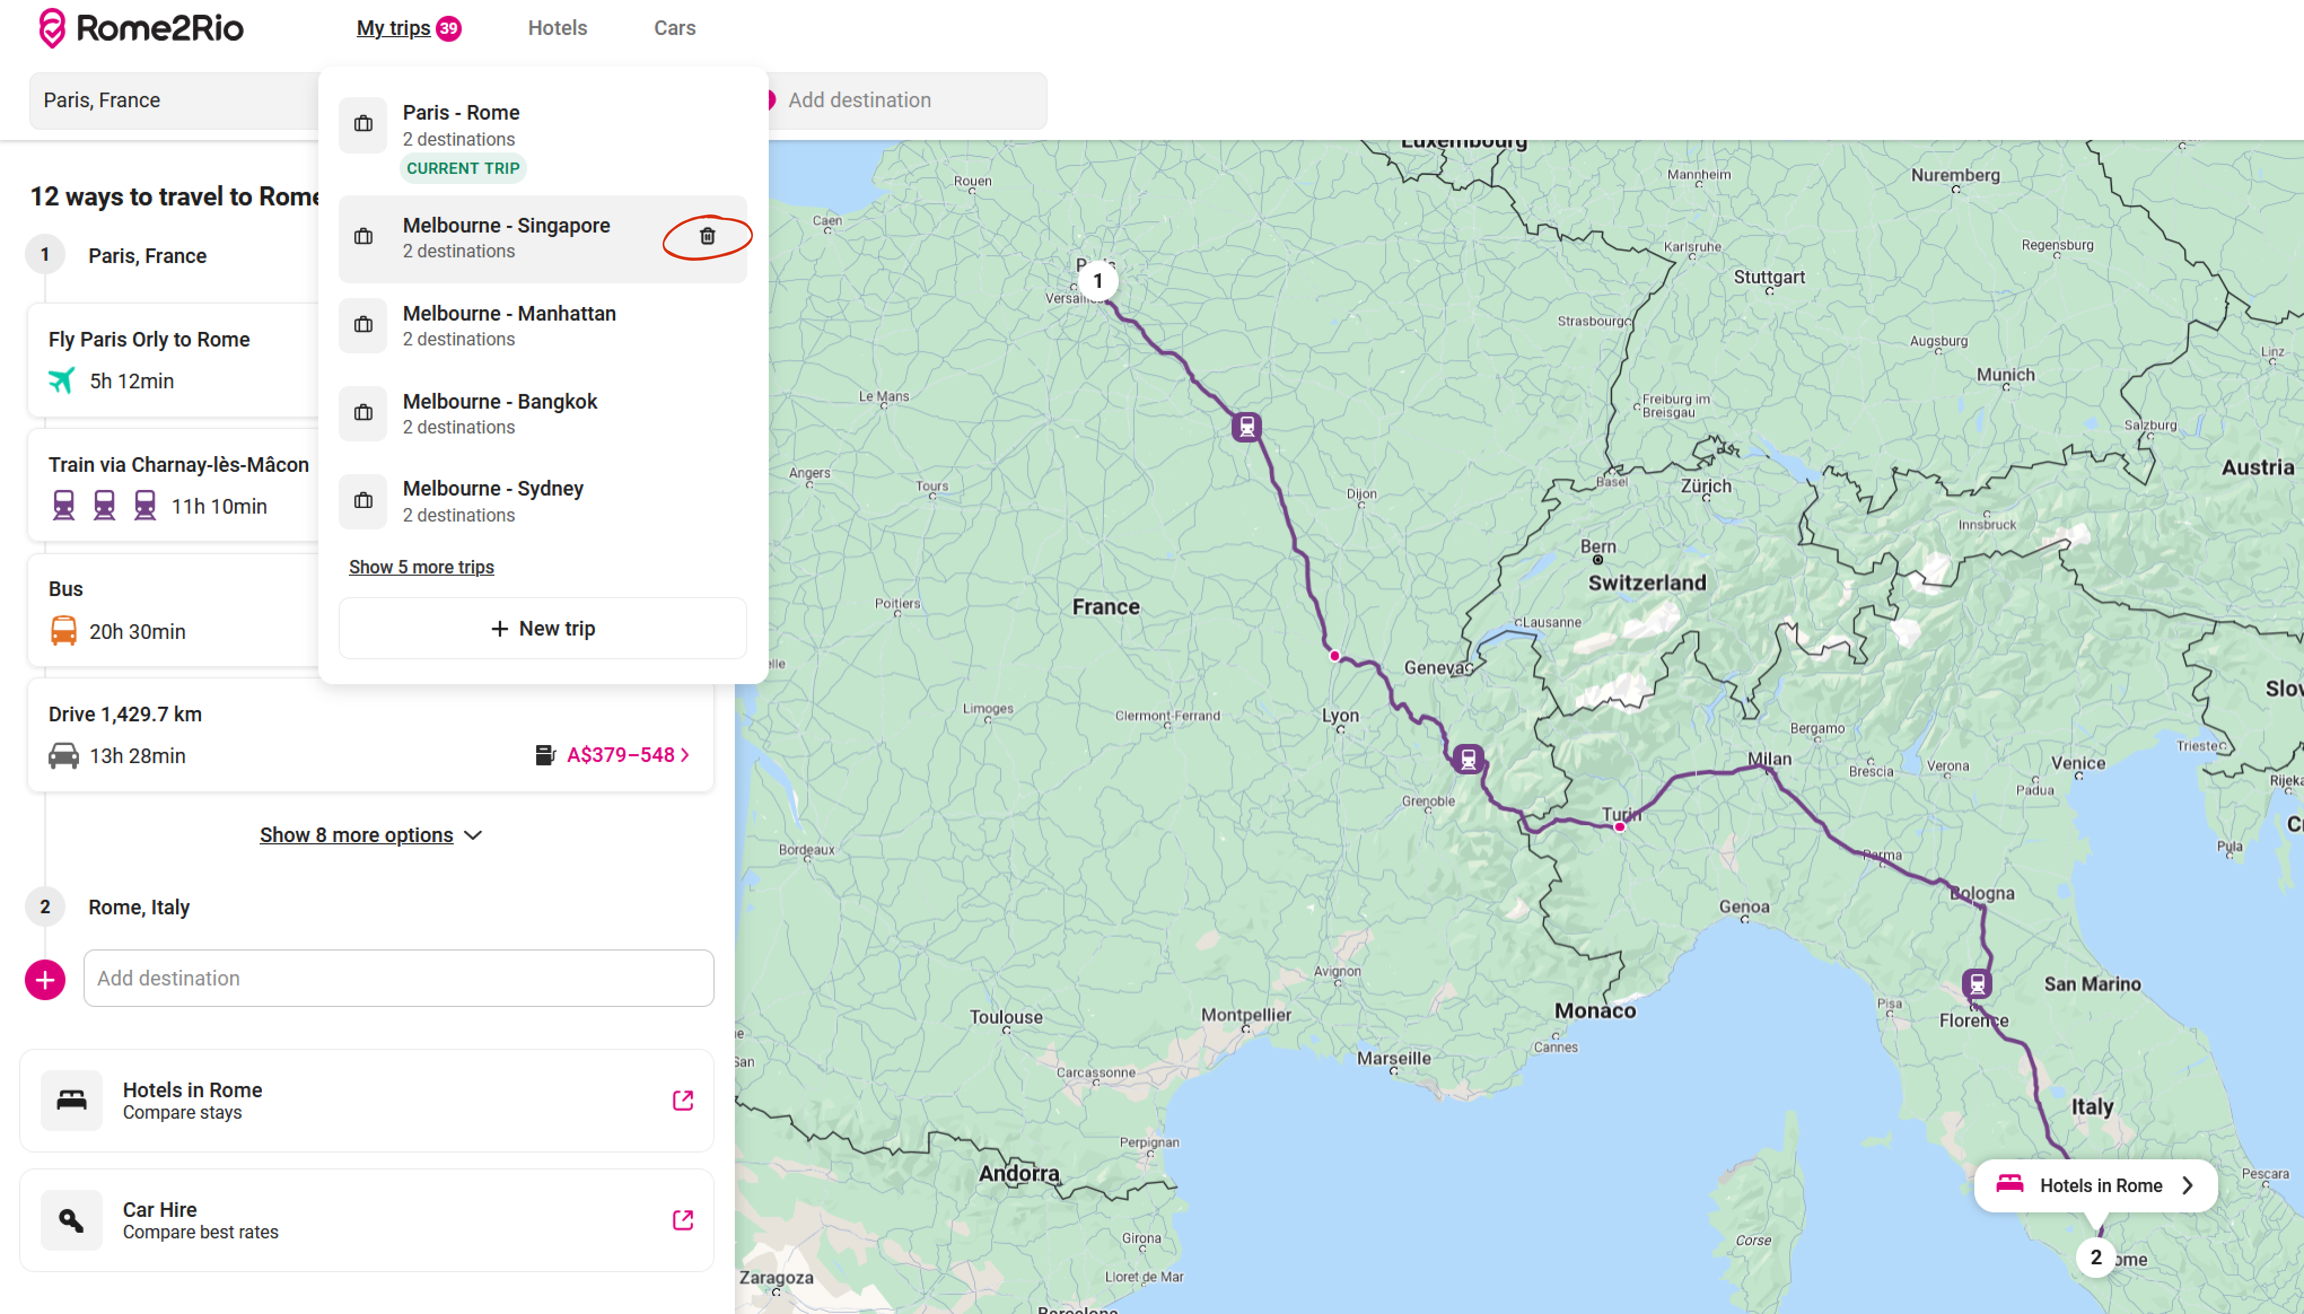Delete the Melbourne - Singapore trip
Screen dimensions: 2304x1314
pos(707,236)
